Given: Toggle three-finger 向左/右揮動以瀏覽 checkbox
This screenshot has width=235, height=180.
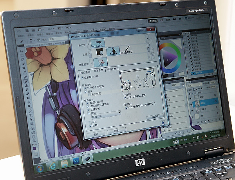Looking at the screenshot, I should [x=125, y=98].
